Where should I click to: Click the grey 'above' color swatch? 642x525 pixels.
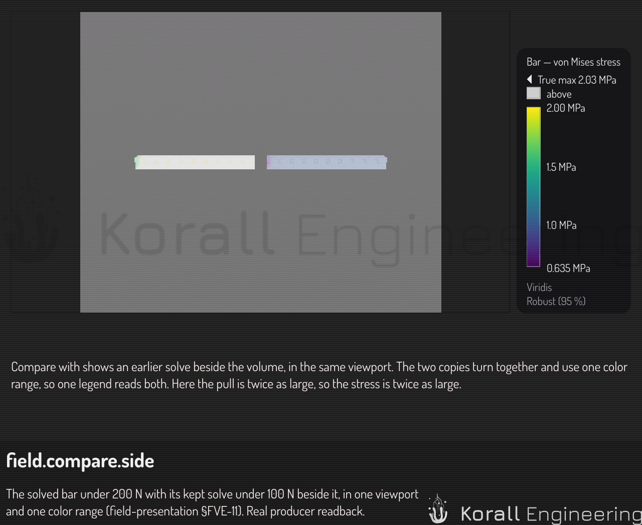point(533,94)
